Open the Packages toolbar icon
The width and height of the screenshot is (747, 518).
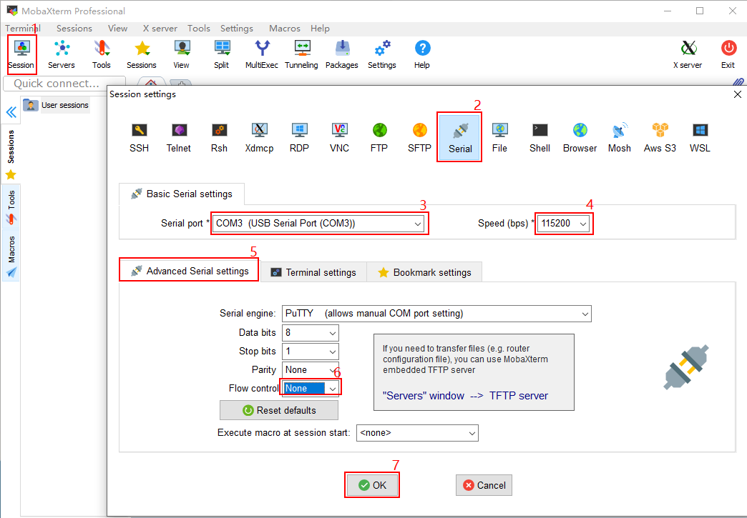(341, 55)
